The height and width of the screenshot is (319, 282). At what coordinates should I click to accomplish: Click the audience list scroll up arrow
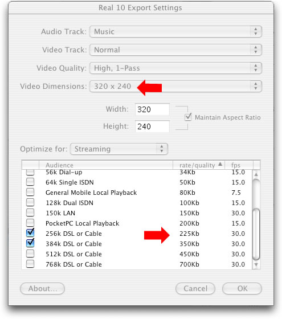point(256,174)
